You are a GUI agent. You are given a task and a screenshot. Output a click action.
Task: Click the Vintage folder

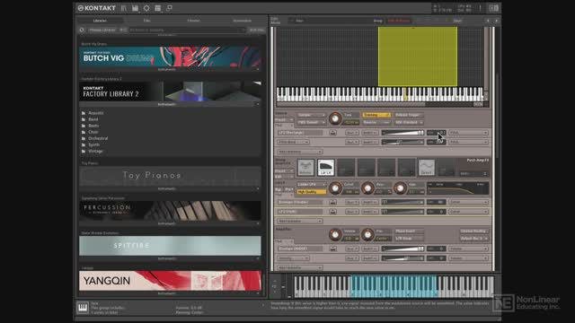pyautogui.click(x=95, y=151)
